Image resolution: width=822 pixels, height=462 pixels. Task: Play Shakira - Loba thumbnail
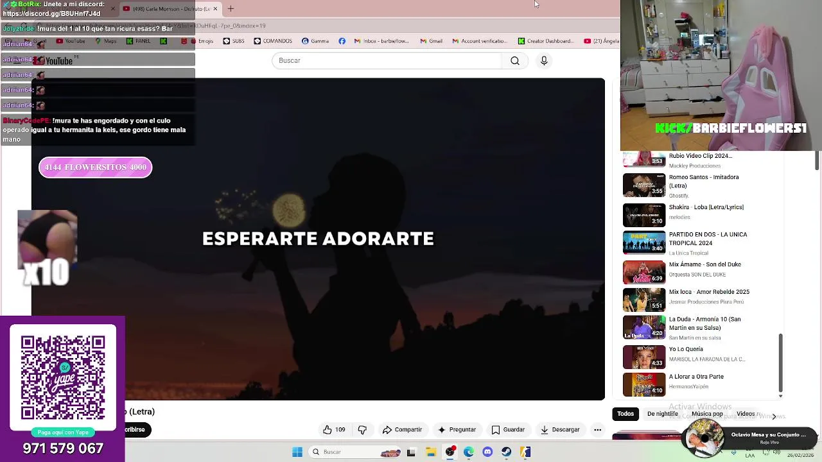pos(644,215)
